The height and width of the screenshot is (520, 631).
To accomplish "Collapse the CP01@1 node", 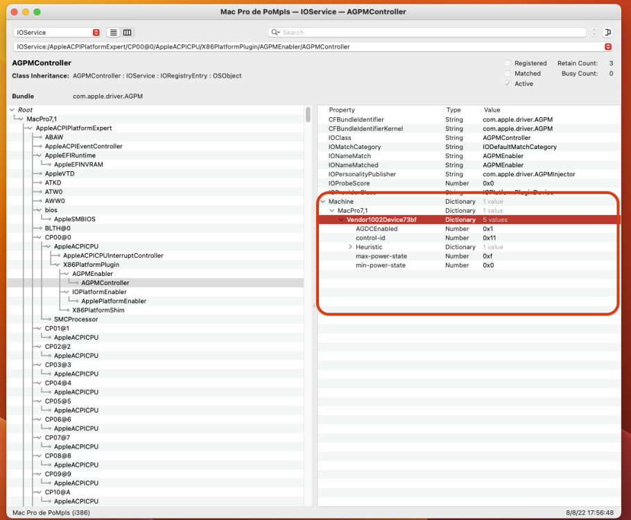I will tap(40, 328).
